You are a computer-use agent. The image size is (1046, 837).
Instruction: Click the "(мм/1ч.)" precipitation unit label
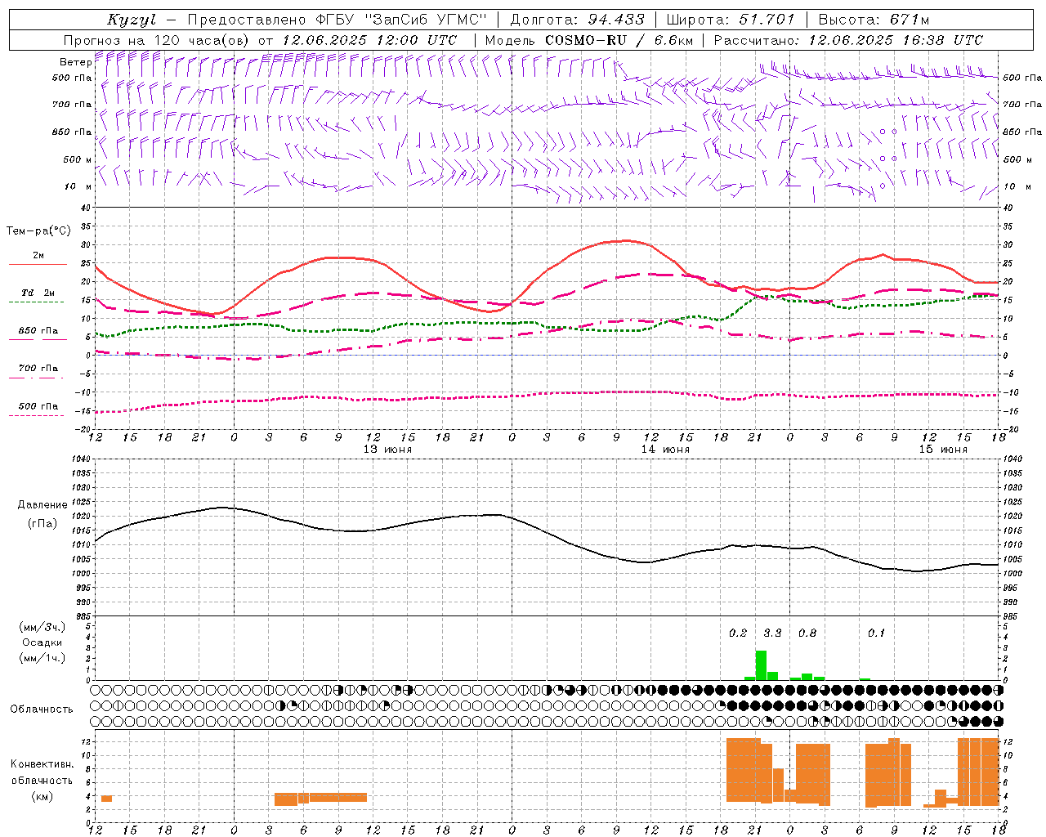point(42,658)
